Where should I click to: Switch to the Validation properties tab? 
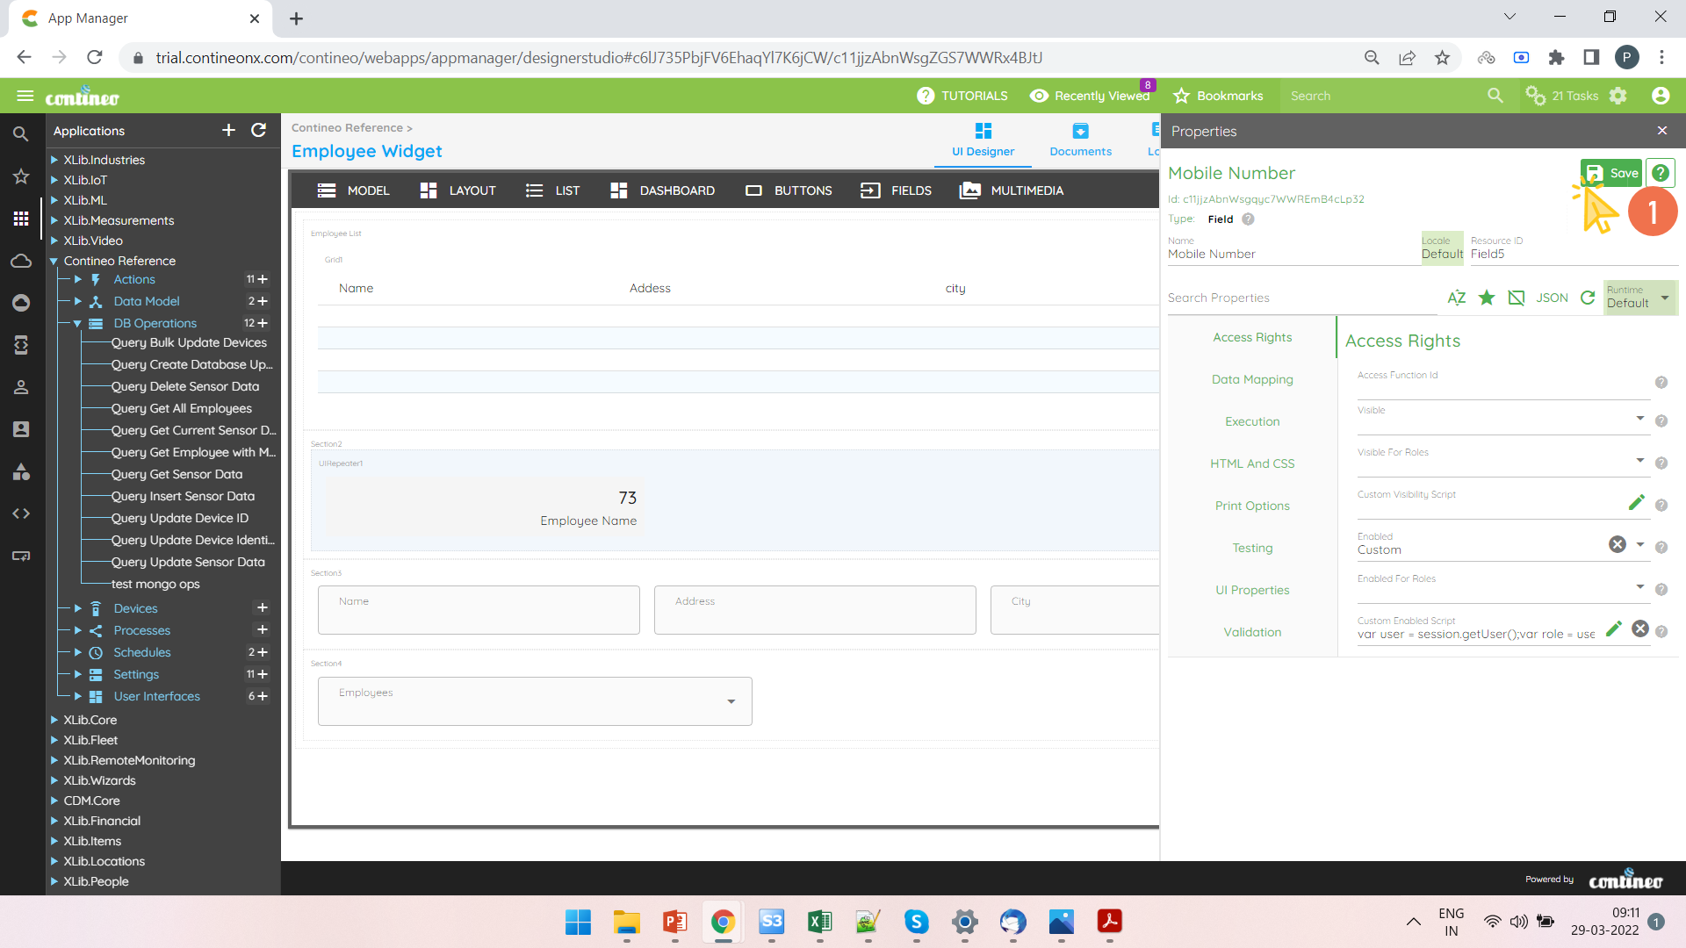click(1252, 632)
